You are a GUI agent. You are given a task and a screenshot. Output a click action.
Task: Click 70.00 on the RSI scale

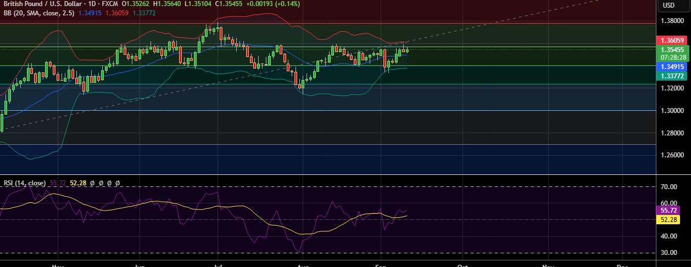pos(669,186)
